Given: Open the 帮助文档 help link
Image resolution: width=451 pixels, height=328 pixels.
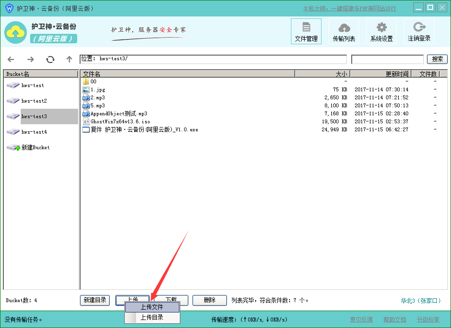Looking at the screenshot, I should coord(395,320).
